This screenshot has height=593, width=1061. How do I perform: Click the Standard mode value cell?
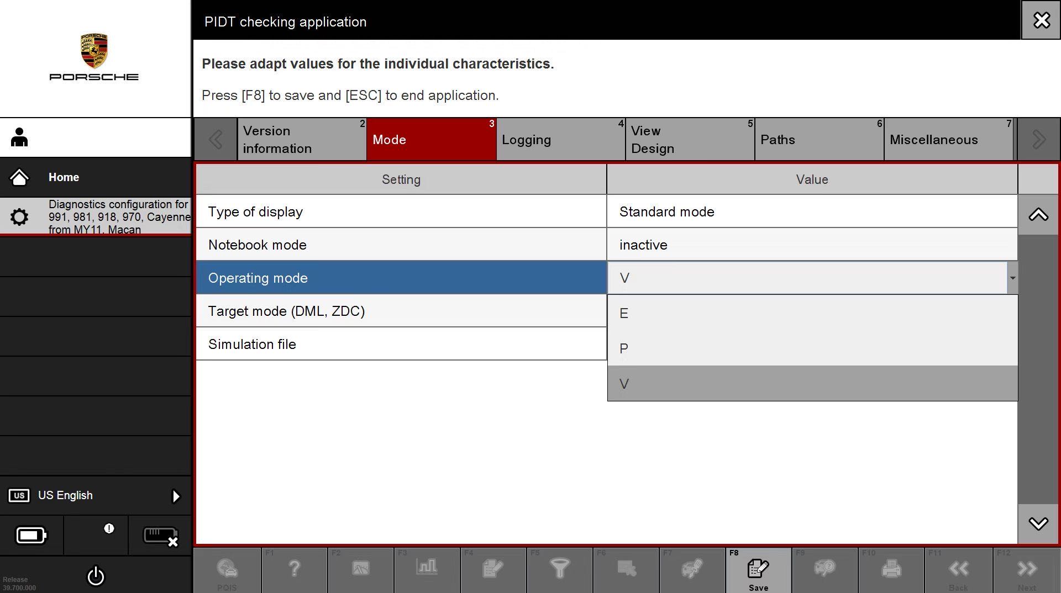click(x=812, y=211)
